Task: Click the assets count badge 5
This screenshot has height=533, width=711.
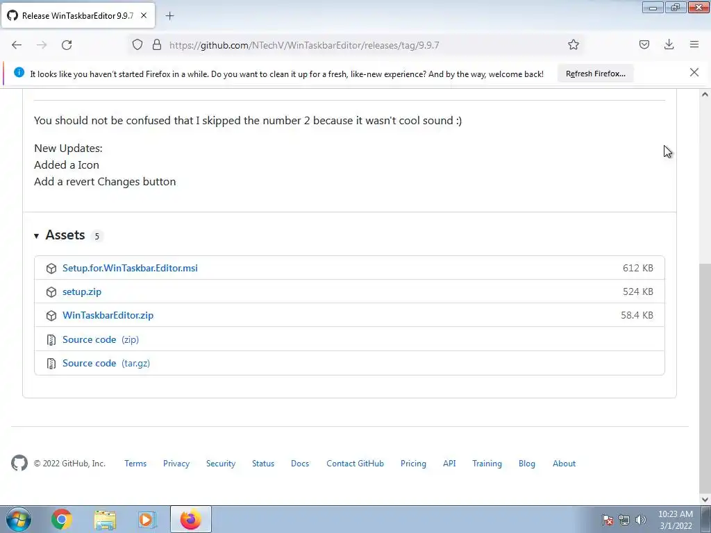Action: (97, 236)
